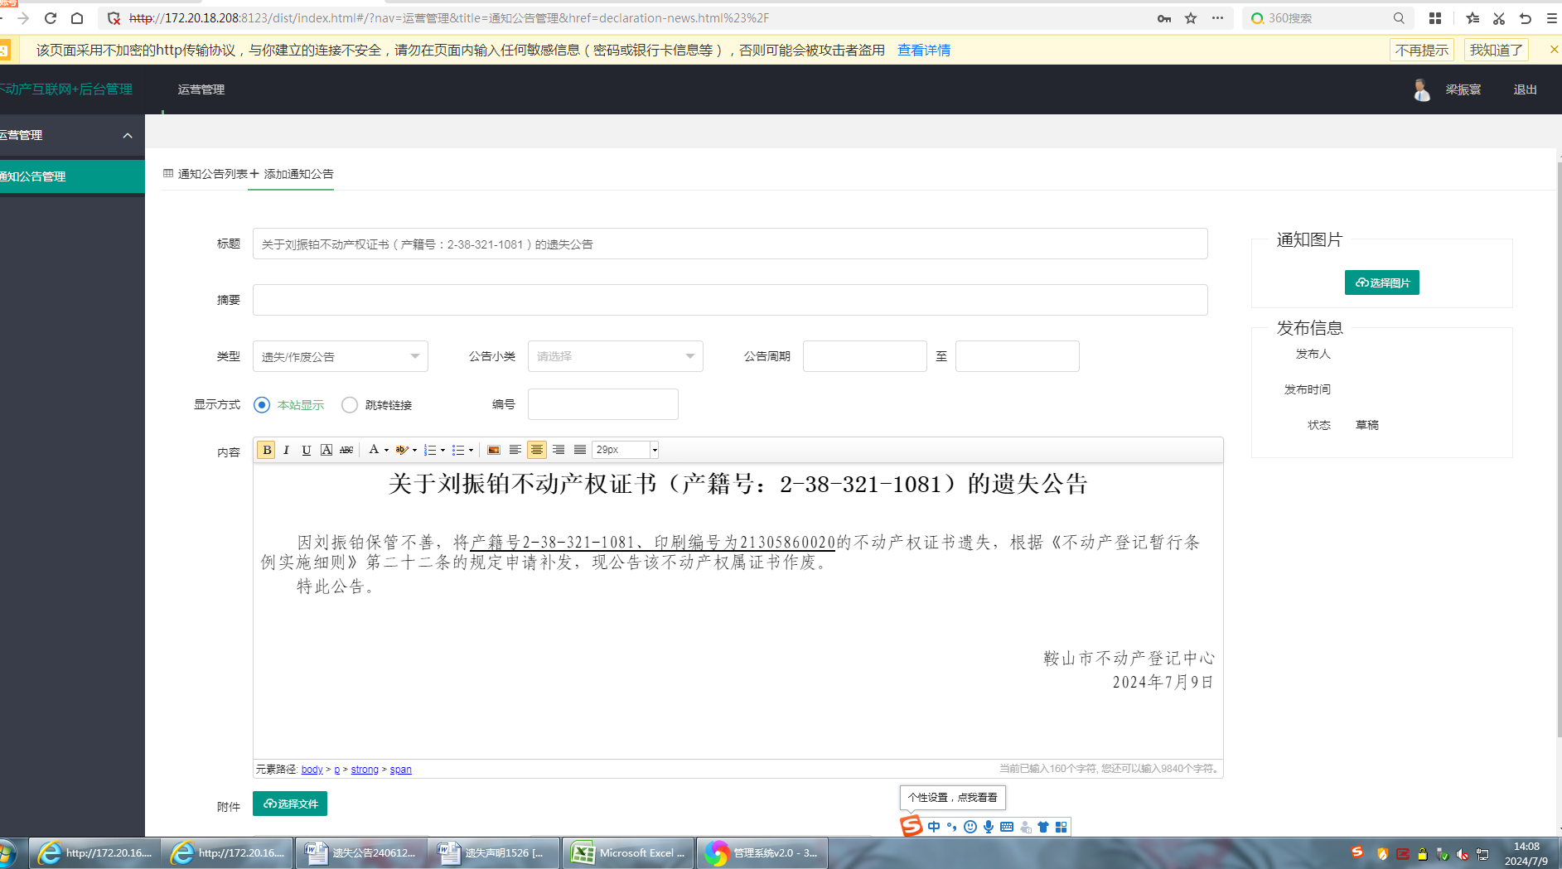Apply text highlight background color icon

(x=402, y=450)
